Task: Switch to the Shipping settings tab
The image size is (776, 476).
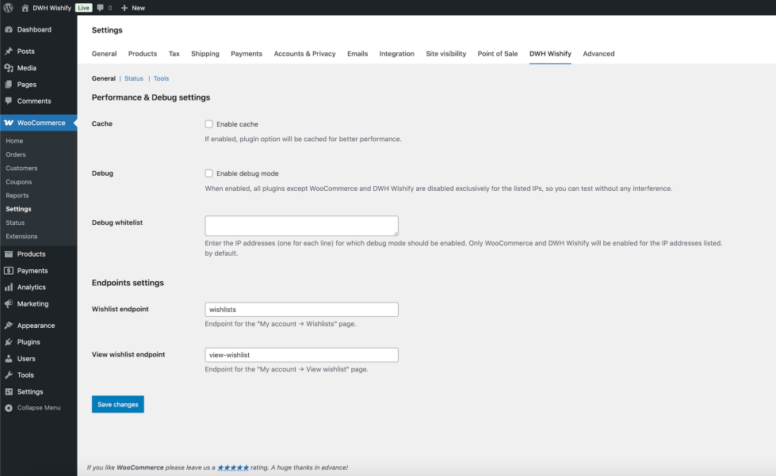Action: point(205,54)
